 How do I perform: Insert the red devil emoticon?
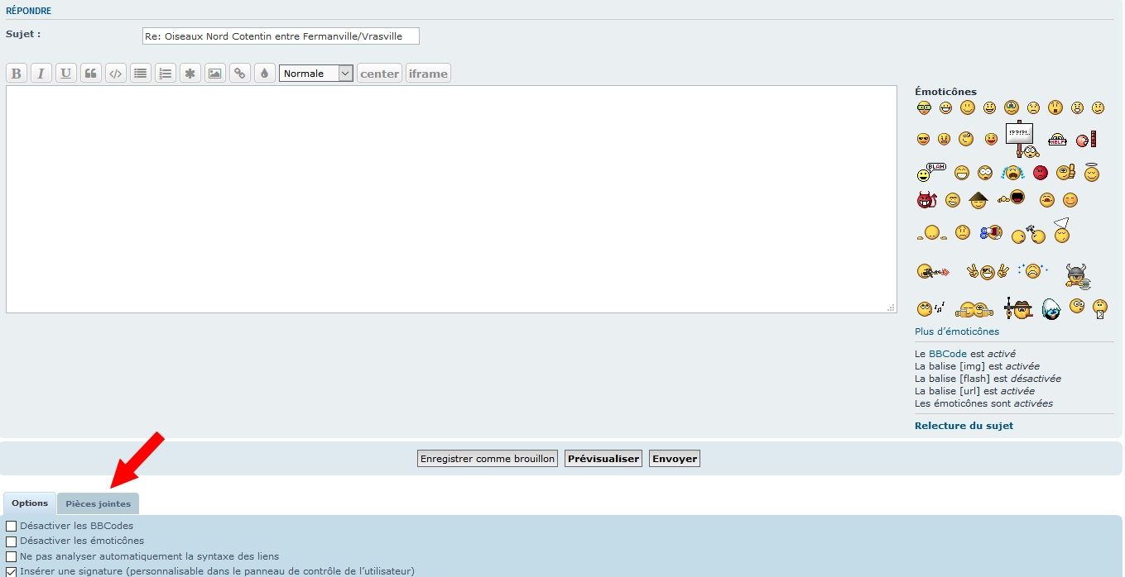tap(926, 200)
